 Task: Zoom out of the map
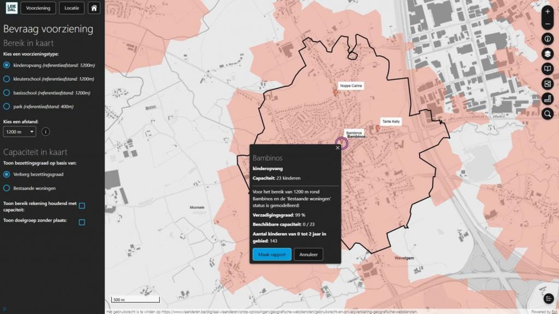548,25
